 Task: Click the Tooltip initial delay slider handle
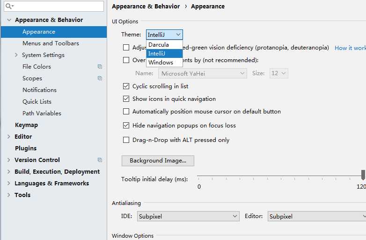363,175
